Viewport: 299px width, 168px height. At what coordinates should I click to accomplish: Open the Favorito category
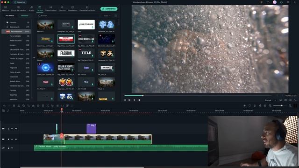pyautogui.click(x=16, y=22)
